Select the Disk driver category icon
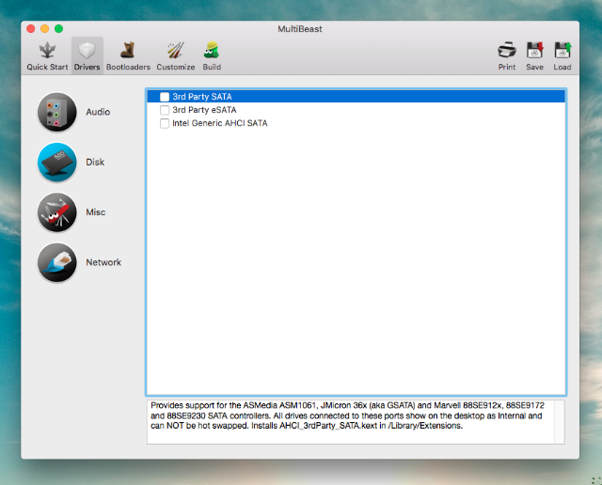The image size is (602, 485). (x=57, y=163)
